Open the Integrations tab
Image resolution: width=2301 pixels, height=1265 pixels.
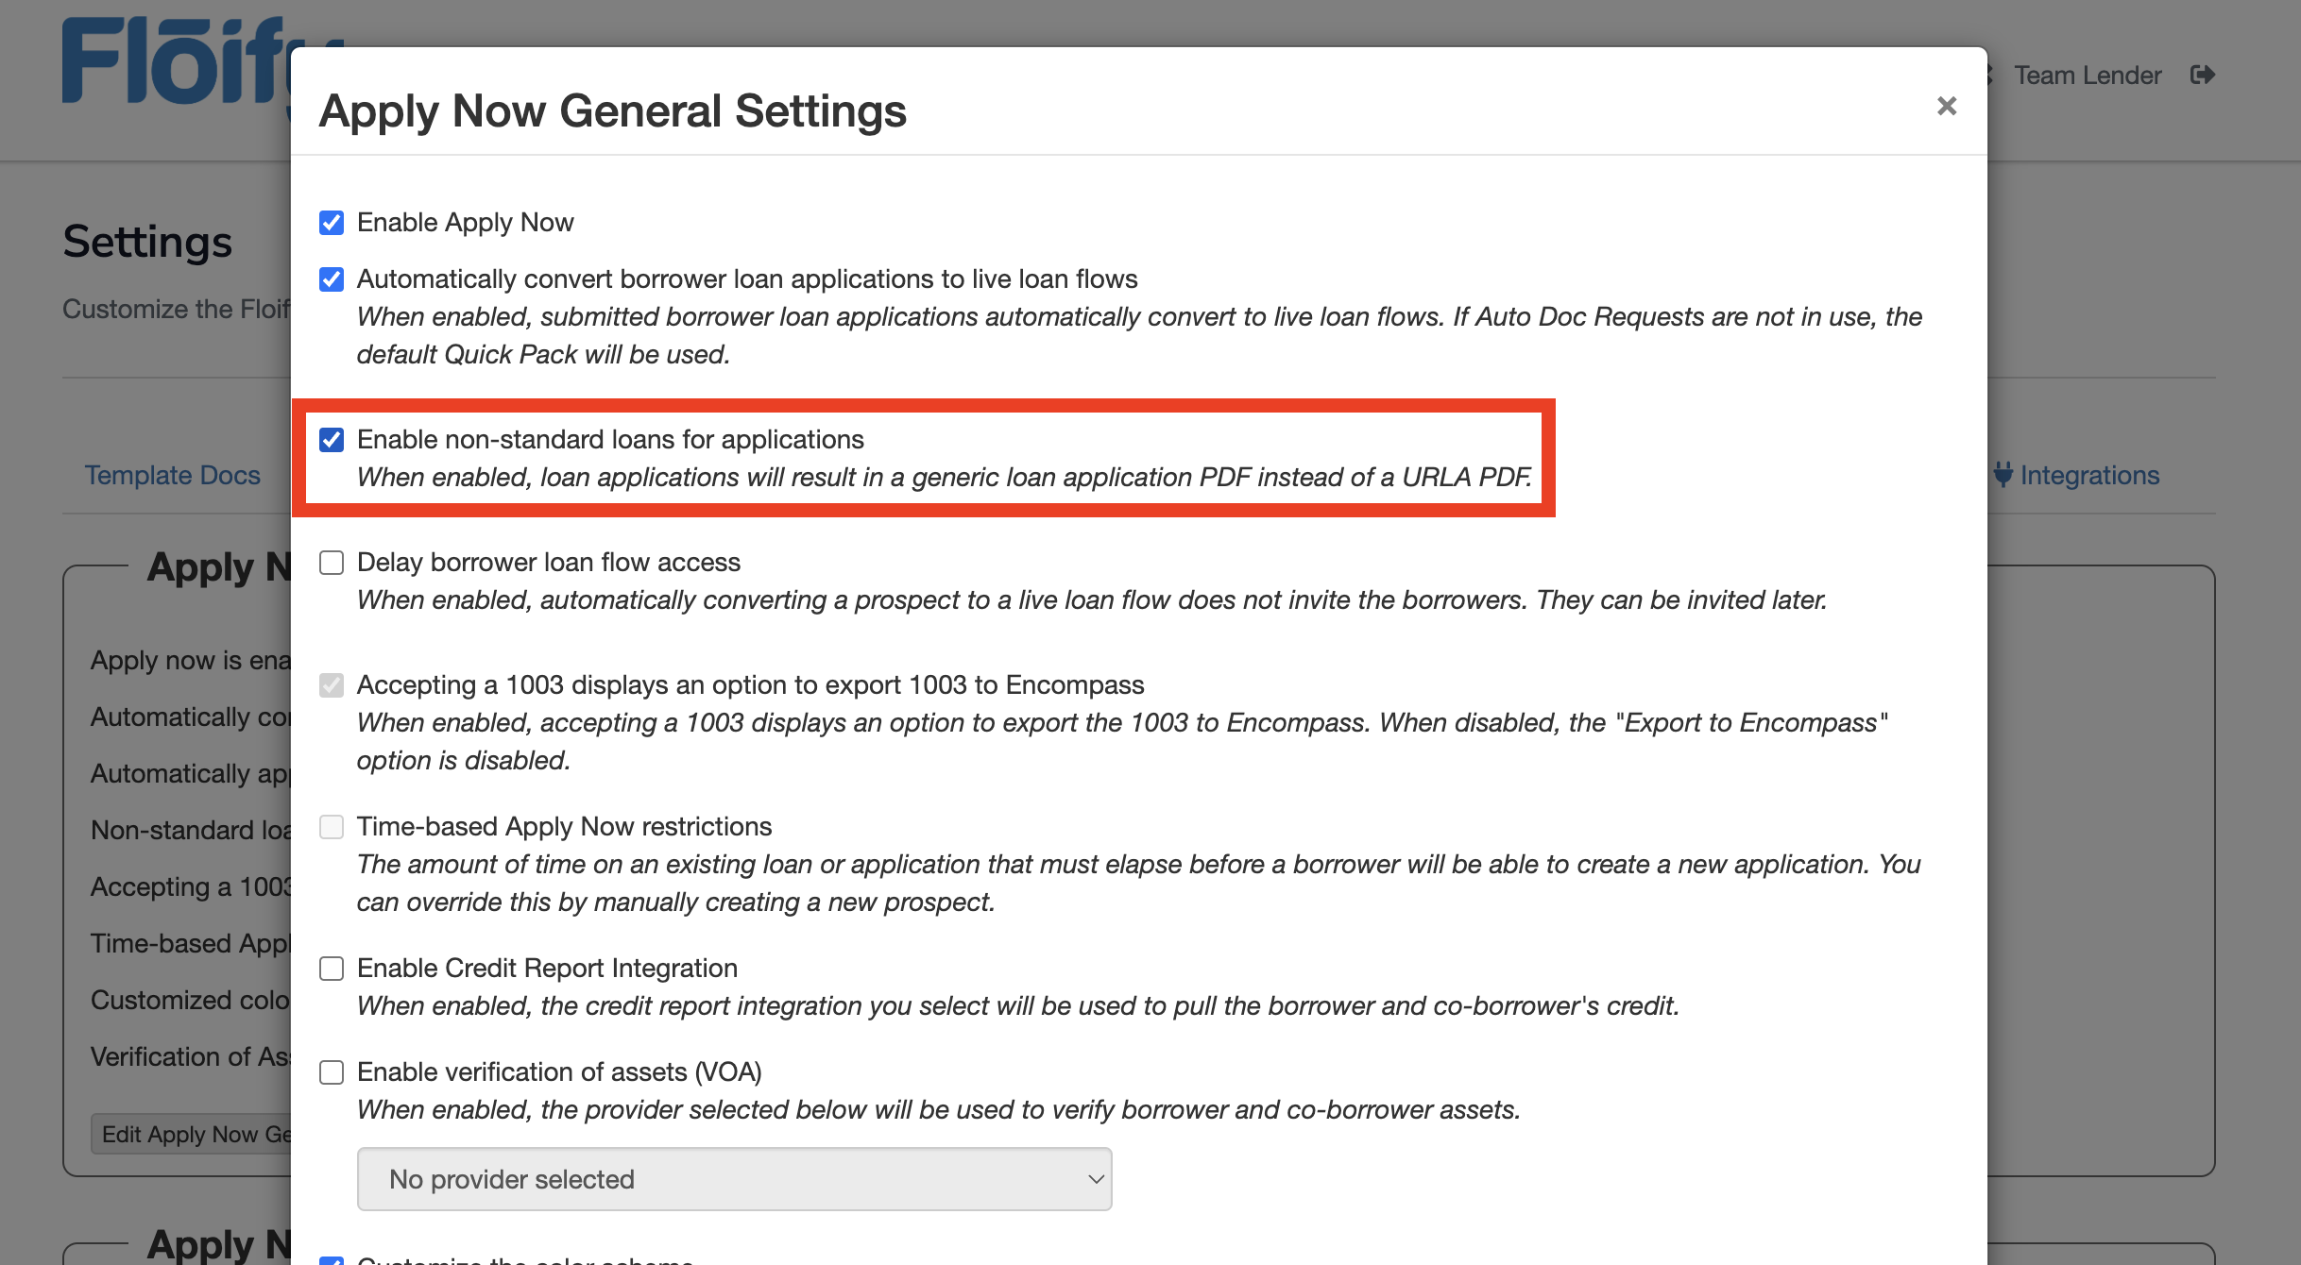point(2089,475)
